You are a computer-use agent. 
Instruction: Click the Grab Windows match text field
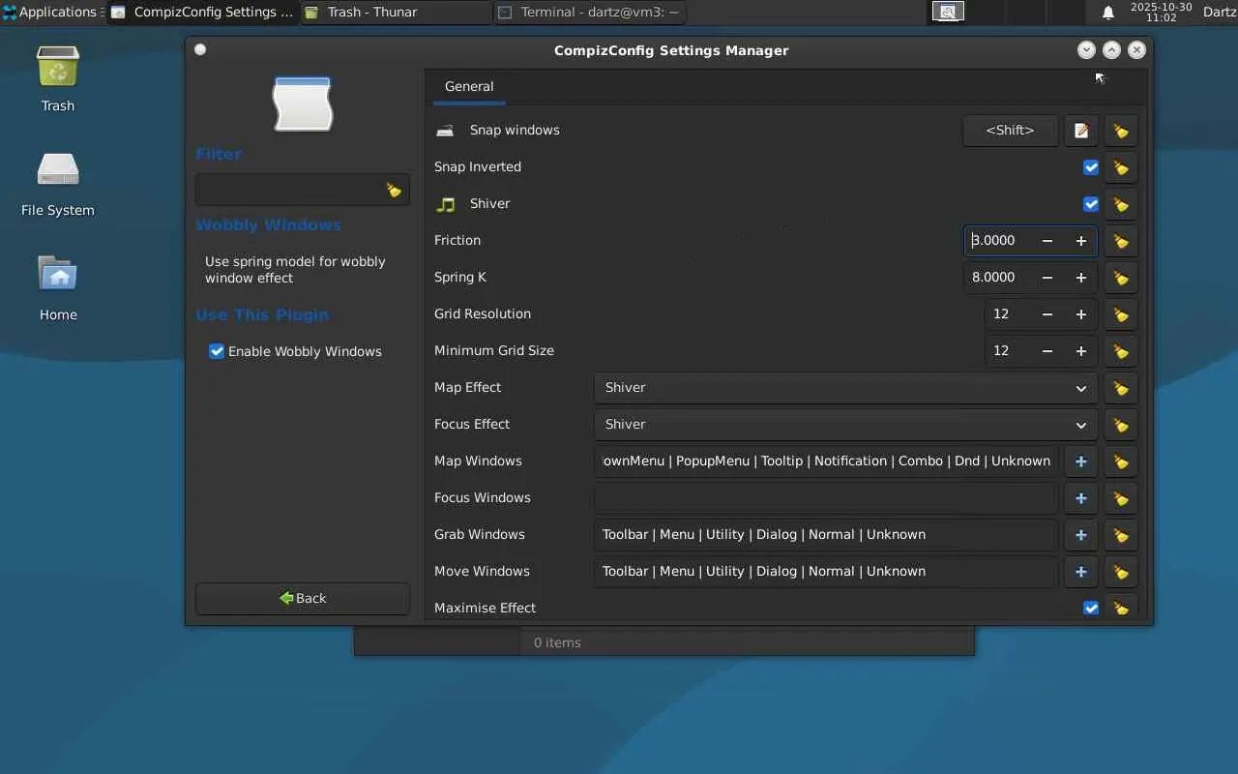(827, 535)
